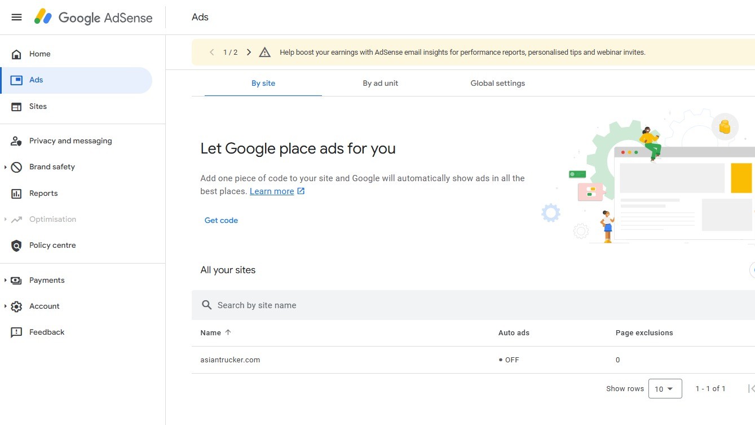Image resolution: width=755 pixels, height=425 pixels.
Task: Click the Name column header
Action: 210,333
